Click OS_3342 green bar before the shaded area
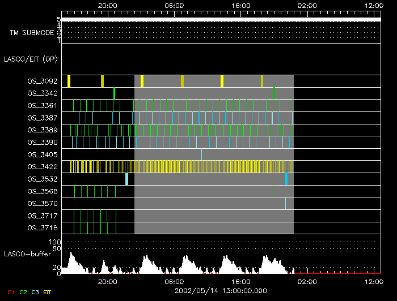397x301 pixels. (115, 93)
